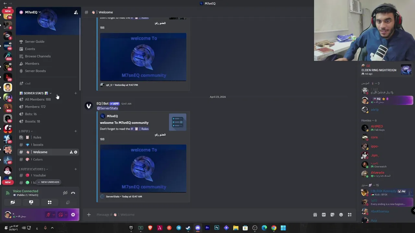Screen dimensions: 415x233
Task: Click the top NEW server mentions indicator
Action: [8, 11]
